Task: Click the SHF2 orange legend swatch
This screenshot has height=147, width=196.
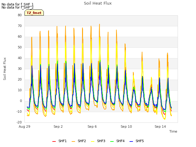Action: click(73, 141)
